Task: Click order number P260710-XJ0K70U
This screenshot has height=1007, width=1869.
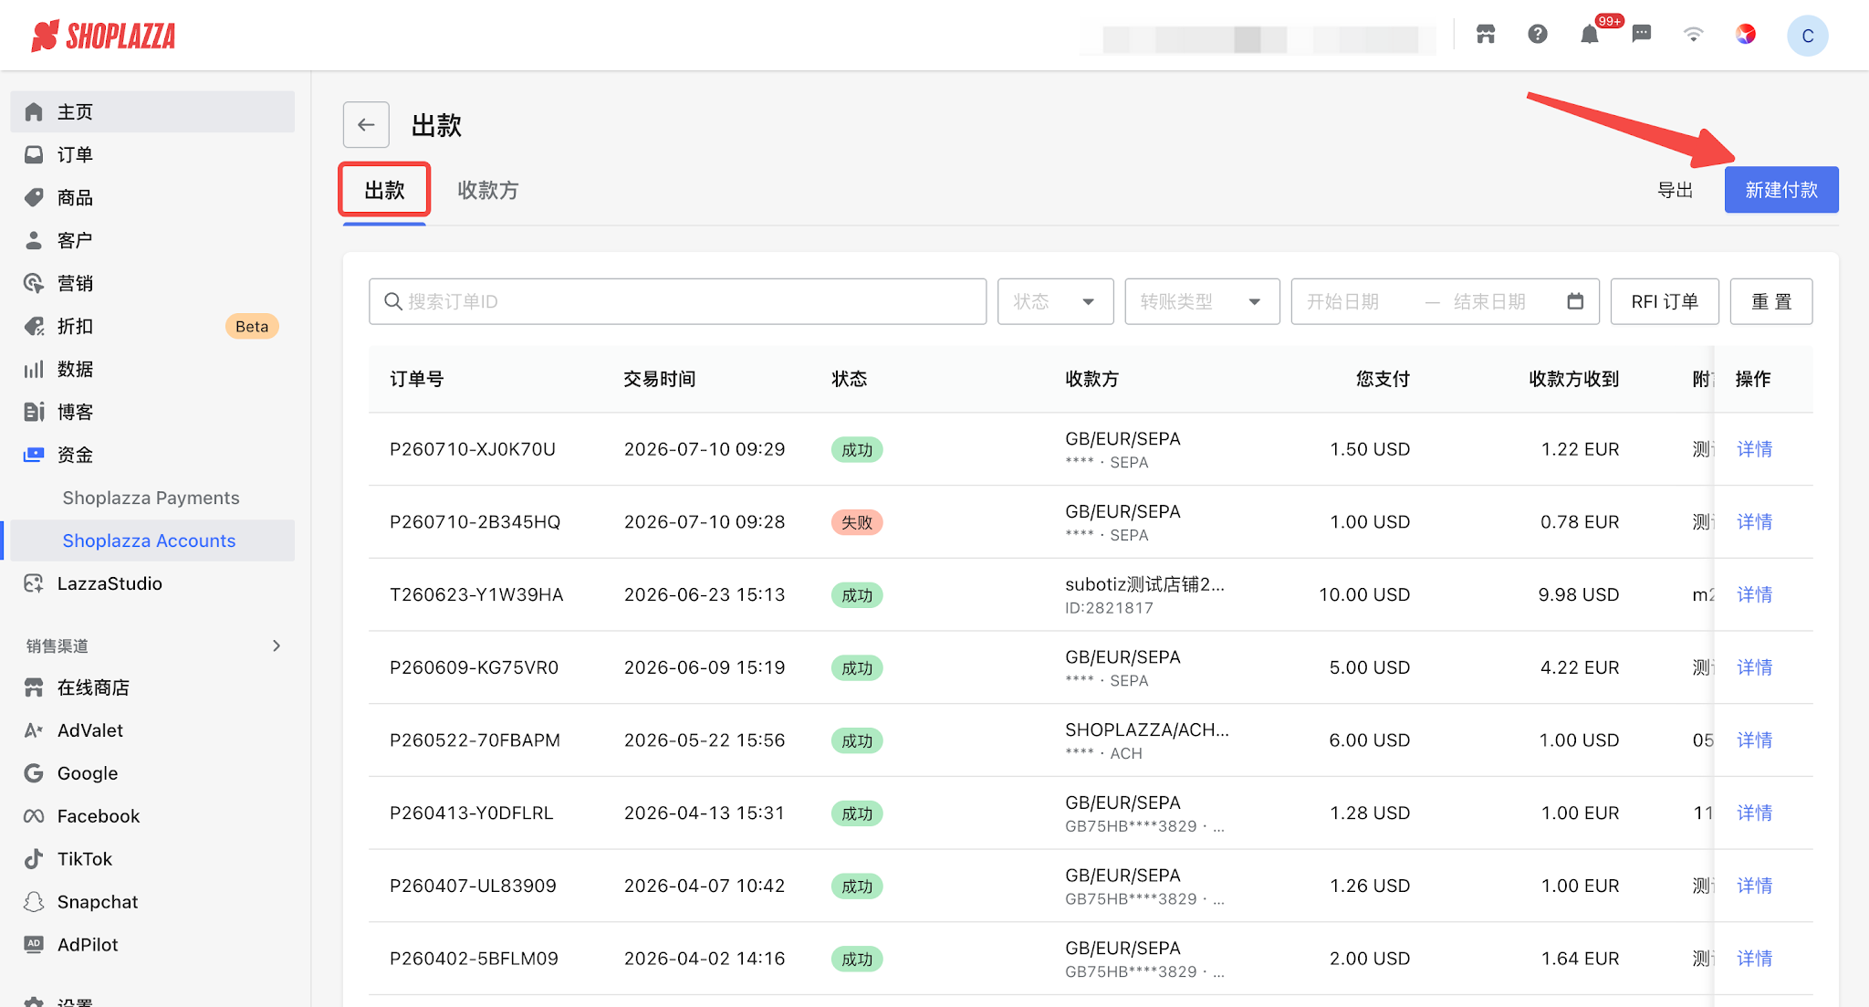Action: 473,449
